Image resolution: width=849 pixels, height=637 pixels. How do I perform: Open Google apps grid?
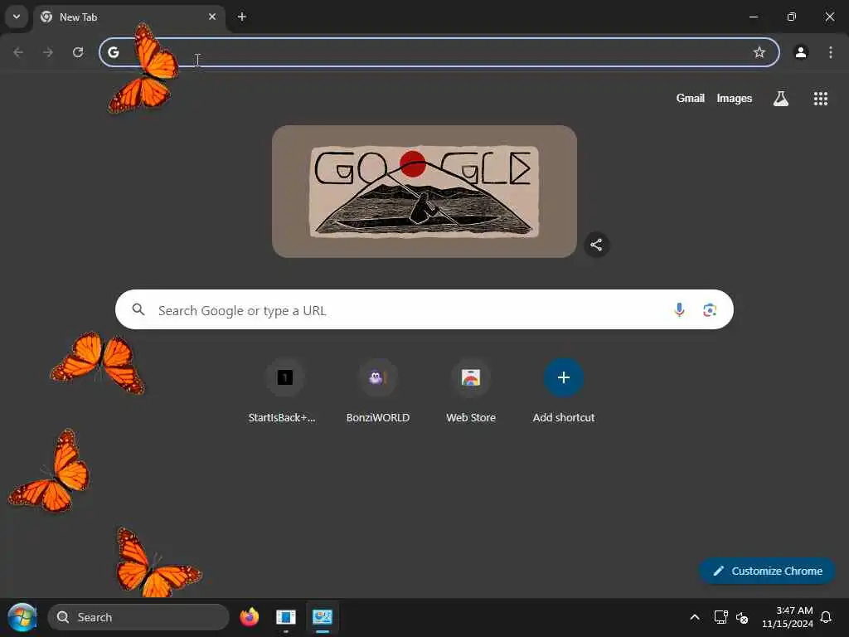tap(820, 98)
